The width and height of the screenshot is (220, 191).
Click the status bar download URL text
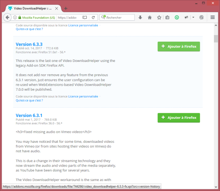click(81, 187)
